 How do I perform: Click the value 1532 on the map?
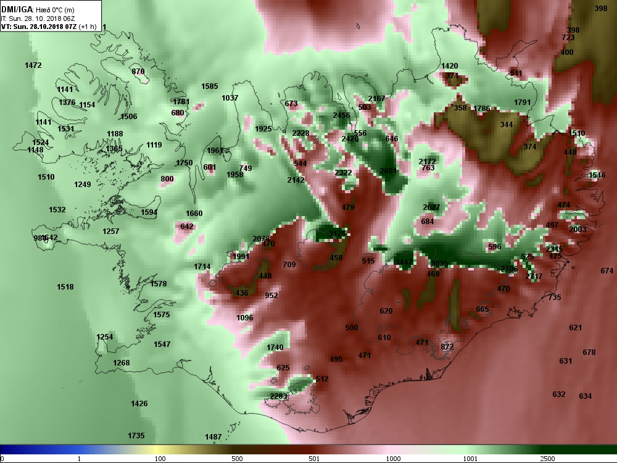57,210
